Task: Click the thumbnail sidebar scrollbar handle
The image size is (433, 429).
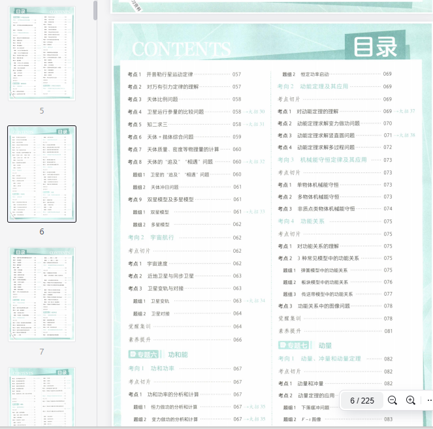Action: pos(95,10)
